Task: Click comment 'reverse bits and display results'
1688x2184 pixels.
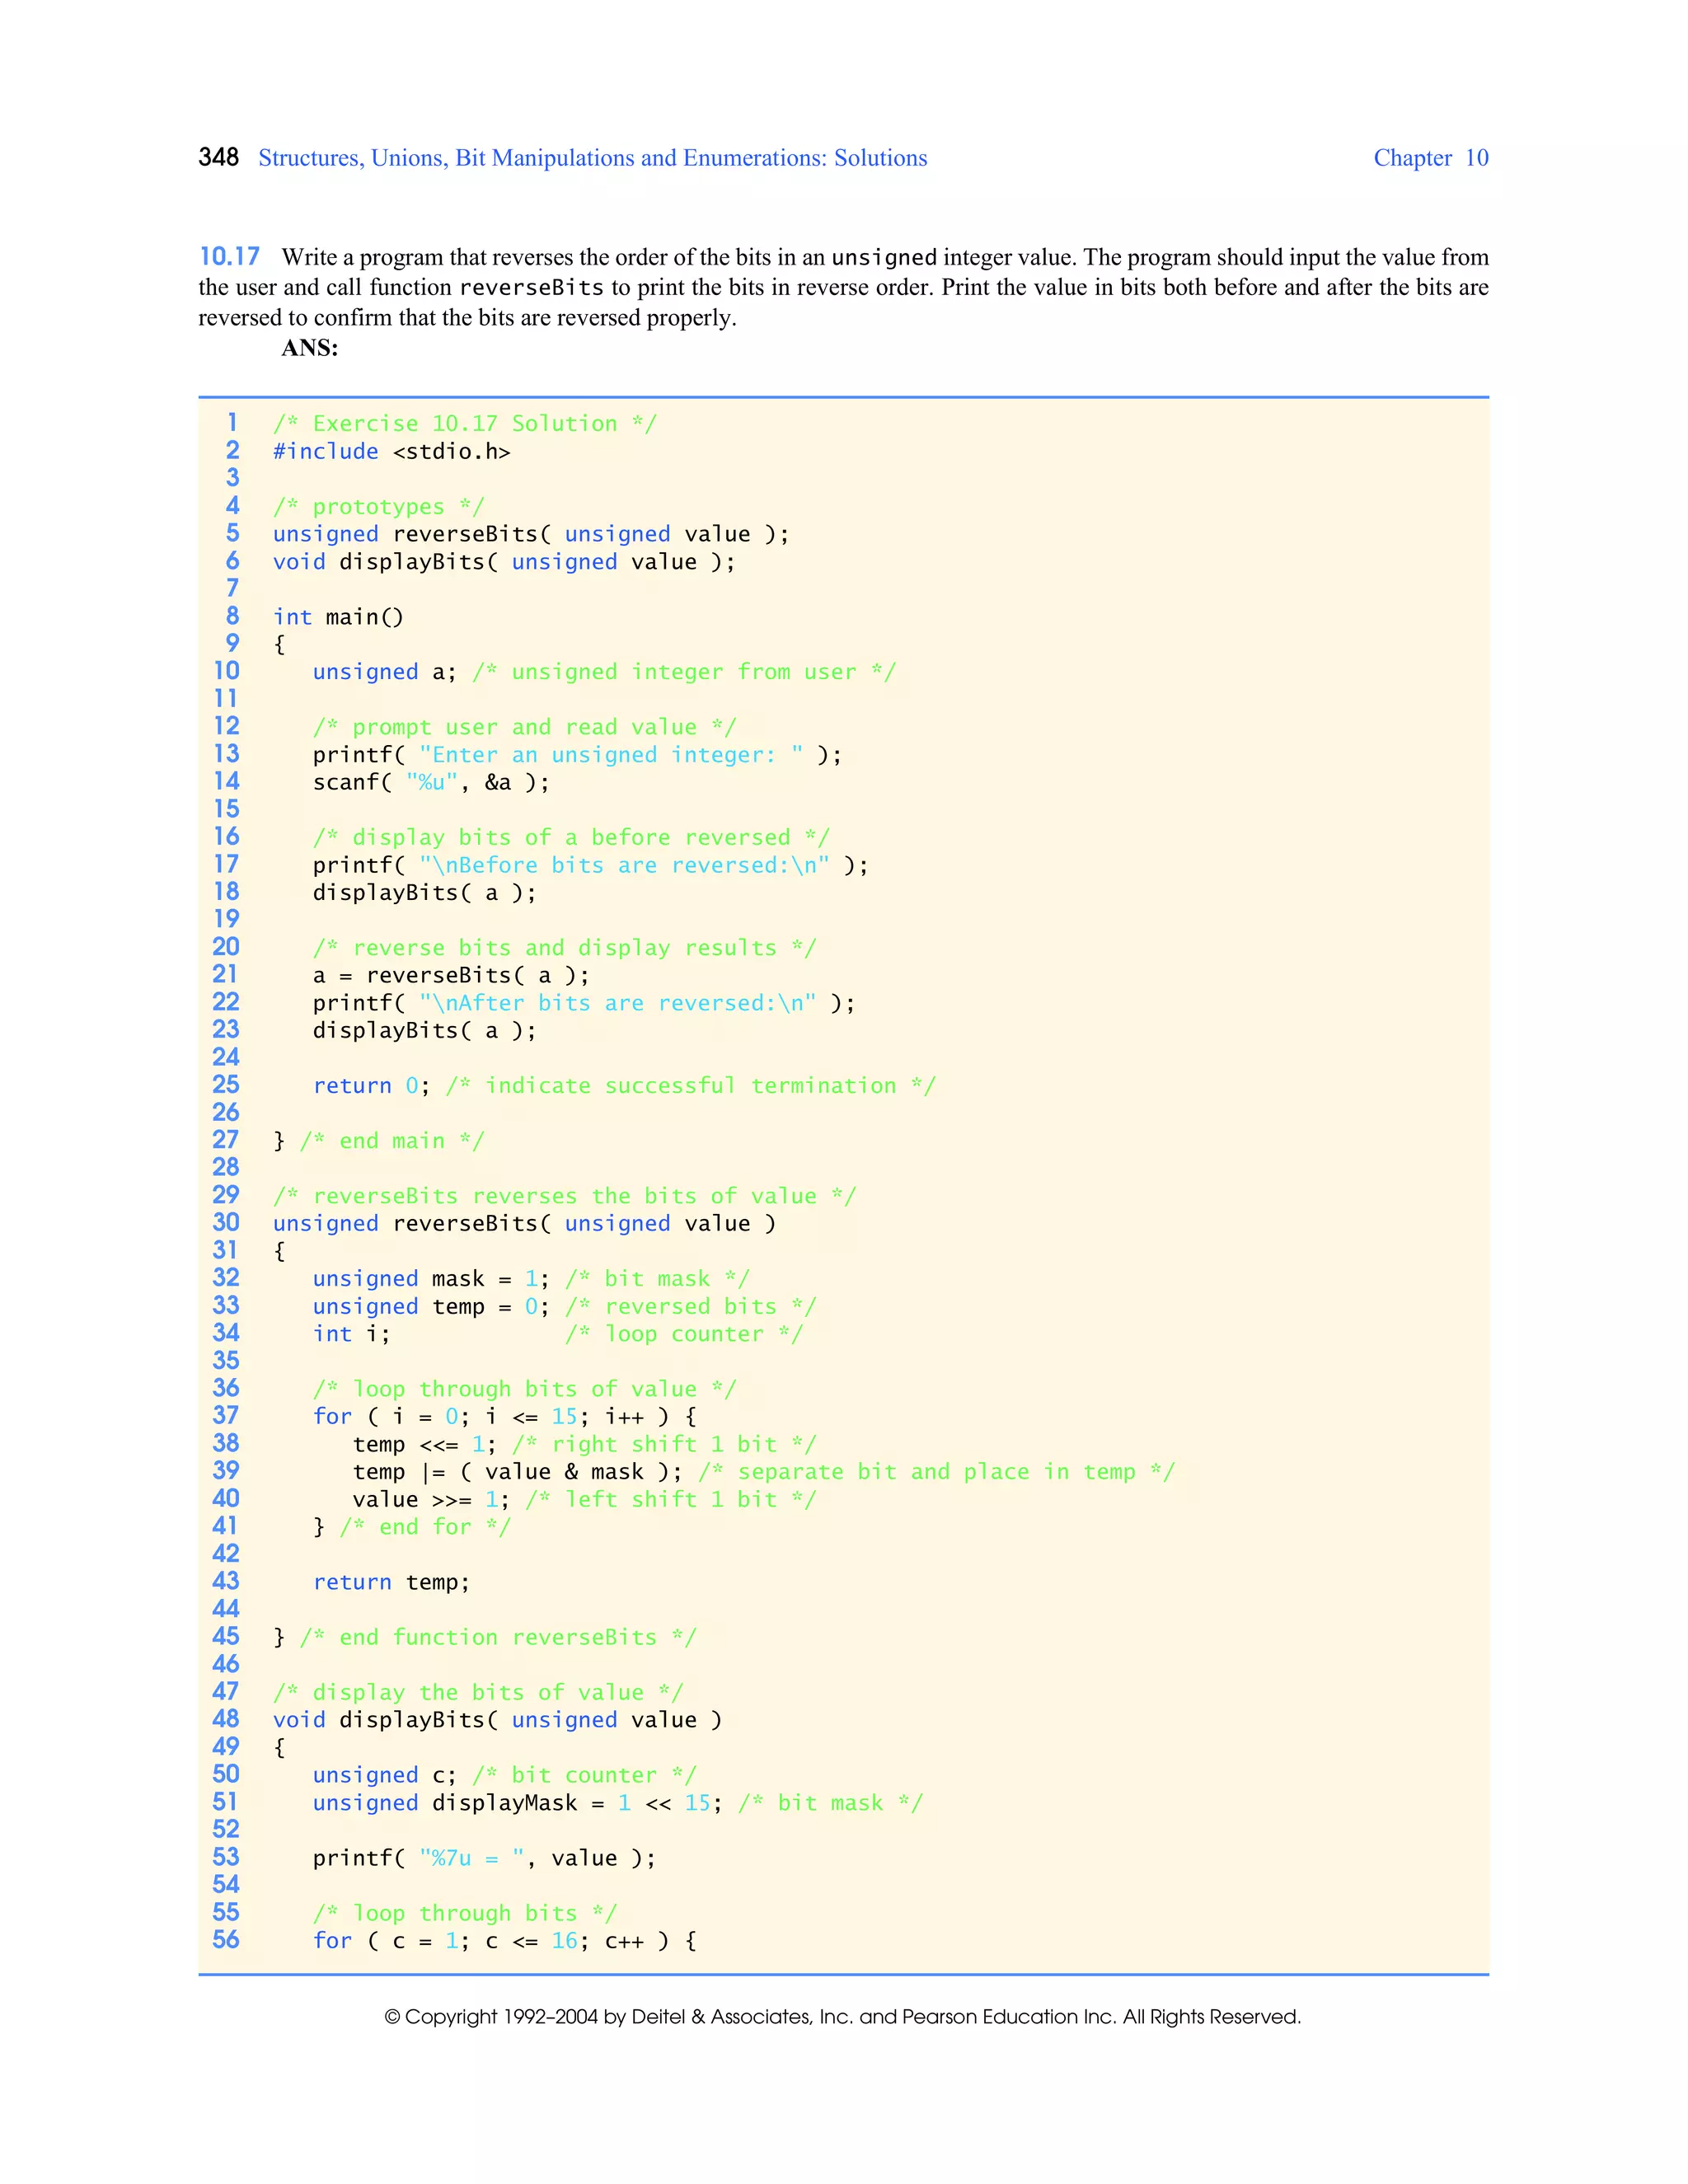Action: point(564,948)
